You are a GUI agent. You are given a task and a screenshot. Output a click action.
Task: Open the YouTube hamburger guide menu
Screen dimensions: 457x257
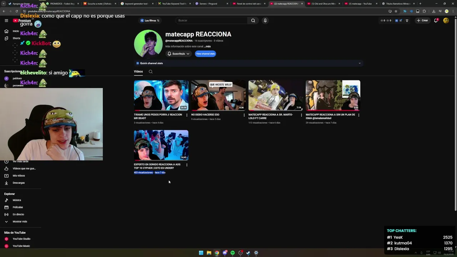point(6,21)
